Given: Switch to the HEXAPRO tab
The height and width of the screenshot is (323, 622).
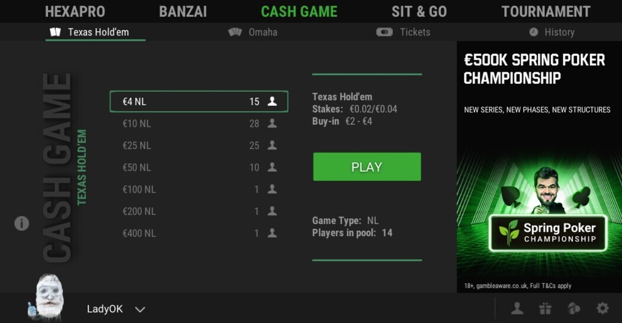Looking at the screenshot, I should (75, 11).
